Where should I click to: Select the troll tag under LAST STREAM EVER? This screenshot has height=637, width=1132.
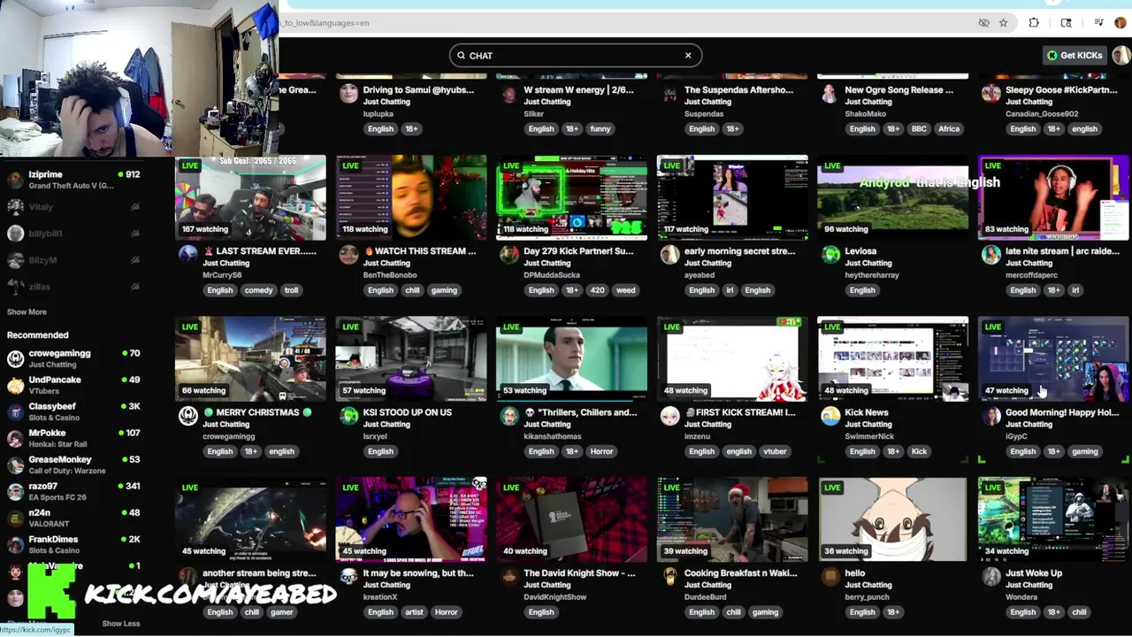coord(291,290)
